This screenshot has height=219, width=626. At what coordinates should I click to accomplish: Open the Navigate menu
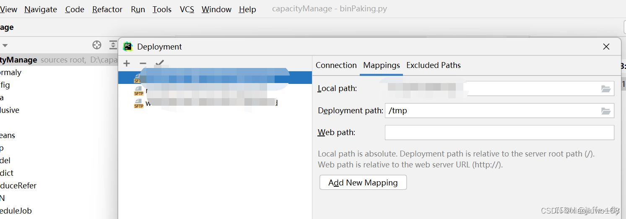pyautogui.click(x=41, y=9)
